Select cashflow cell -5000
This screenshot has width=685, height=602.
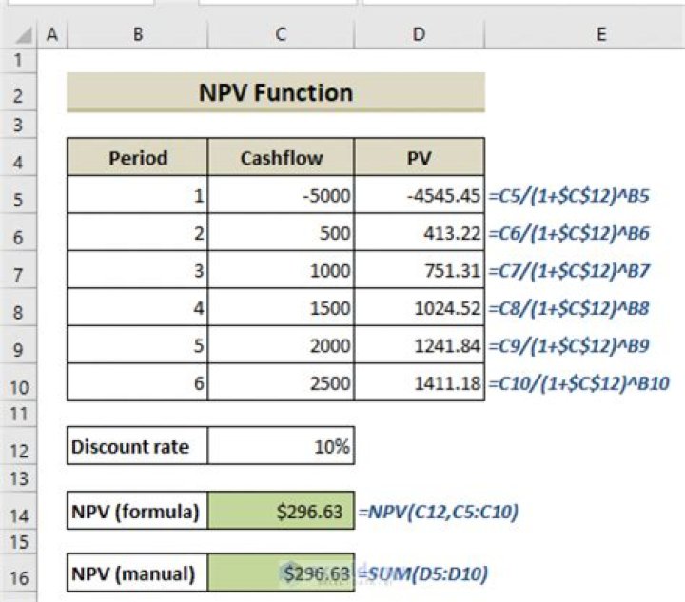pos(281,195)
